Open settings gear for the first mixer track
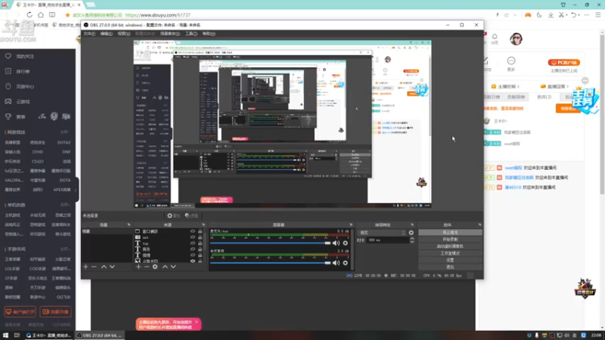The height and width of the screenshot is (340, 605). click(346, 243)
